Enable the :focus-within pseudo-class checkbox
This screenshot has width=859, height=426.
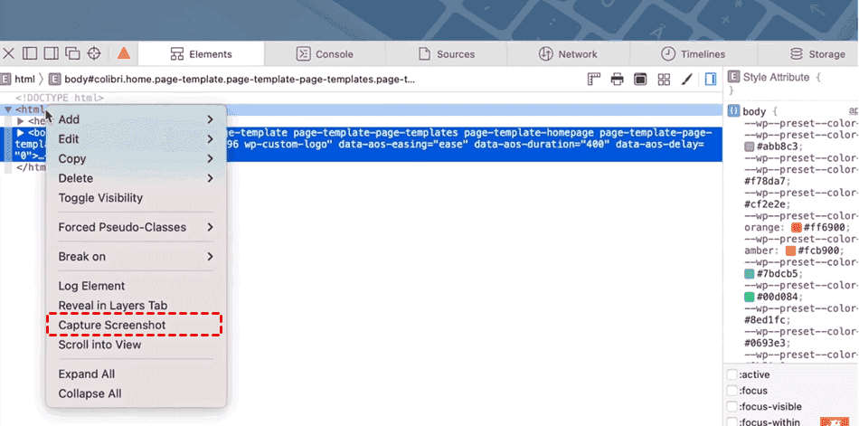coord(732,422)
